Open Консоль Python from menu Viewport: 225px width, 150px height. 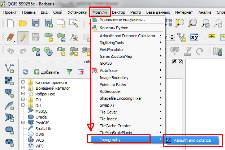point(127,28)
